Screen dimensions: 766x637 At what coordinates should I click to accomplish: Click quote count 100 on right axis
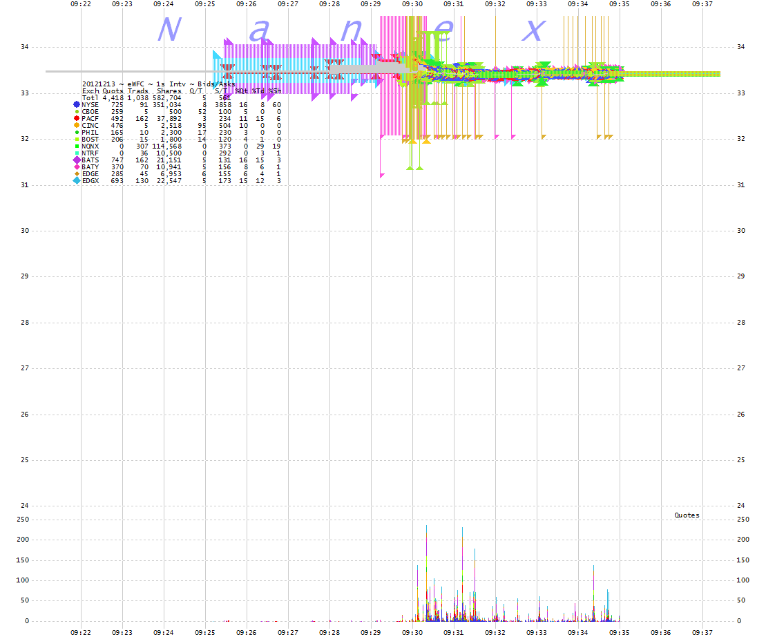(743, 580)
